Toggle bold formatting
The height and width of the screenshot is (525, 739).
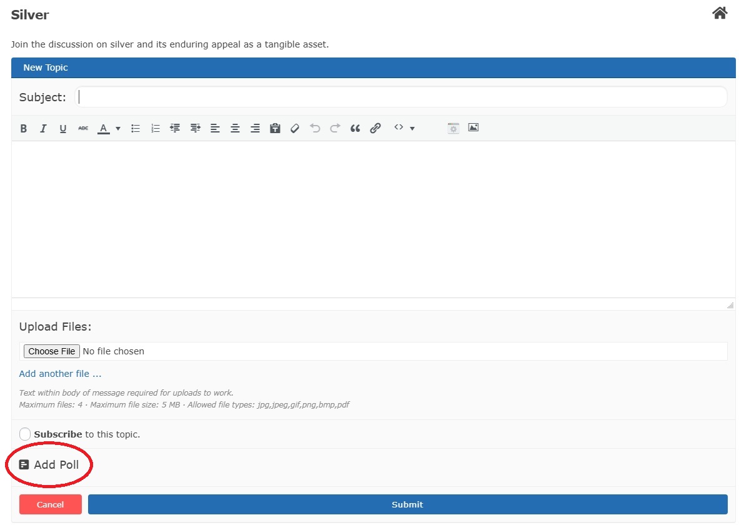tap(24, 128)
